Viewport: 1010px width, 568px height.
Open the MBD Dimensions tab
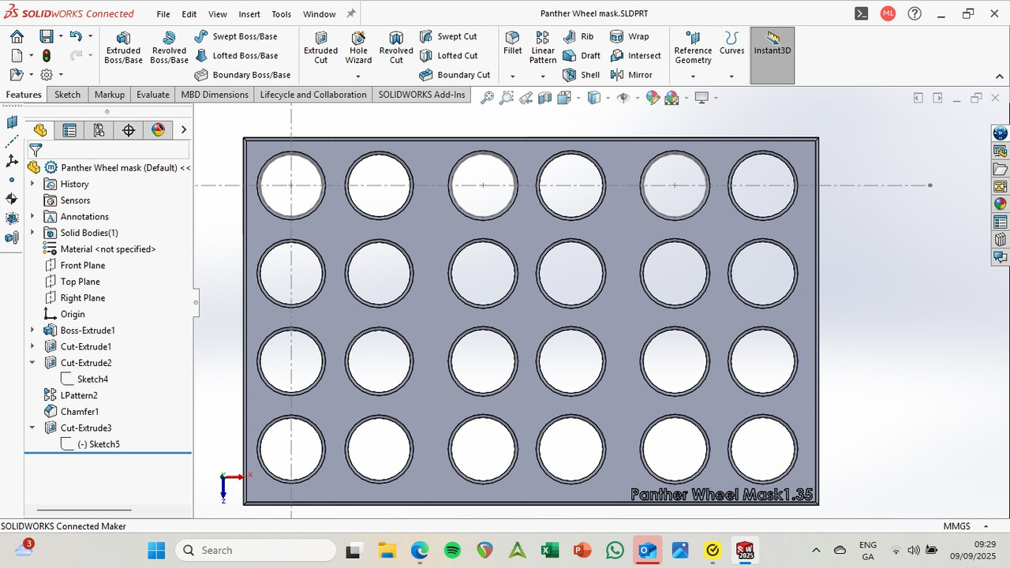215,95
